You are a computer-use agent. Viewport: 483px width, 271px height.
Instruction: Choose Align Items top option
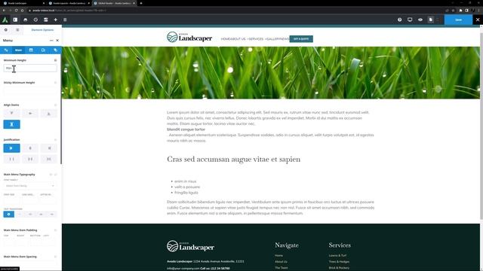pyautogui.click(x=12, y=114)
